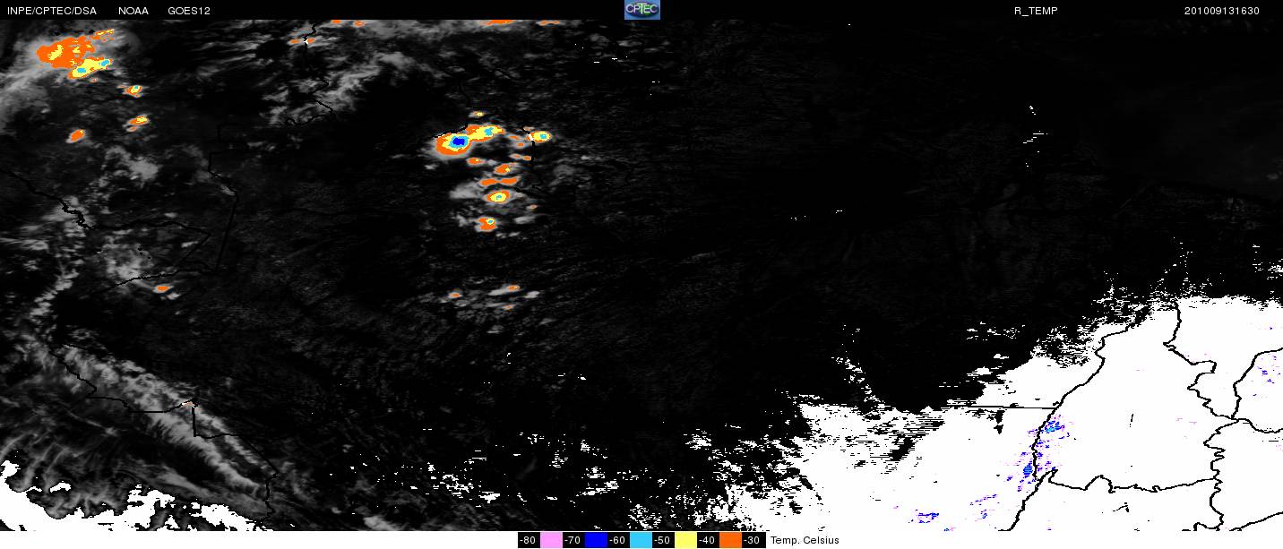Click the -30 legend temperature value
The height and width of the screenshot is (549, 1283).
coord(752,540)
